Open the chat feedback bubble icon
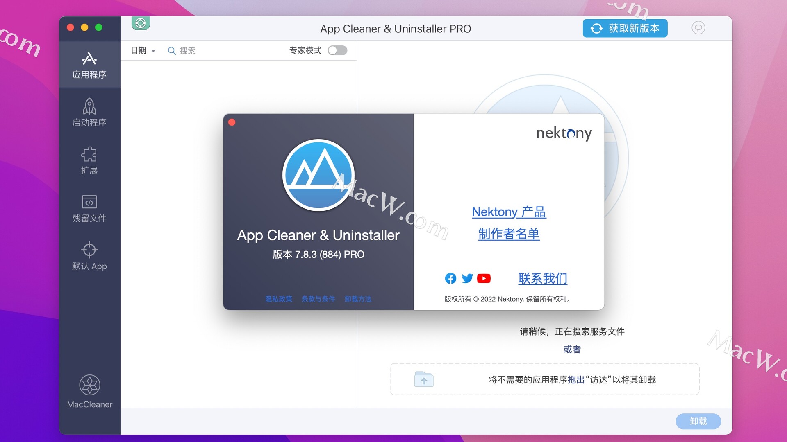Image resolution: width=787 pixels, height=442 pixels. coord(698,28)
